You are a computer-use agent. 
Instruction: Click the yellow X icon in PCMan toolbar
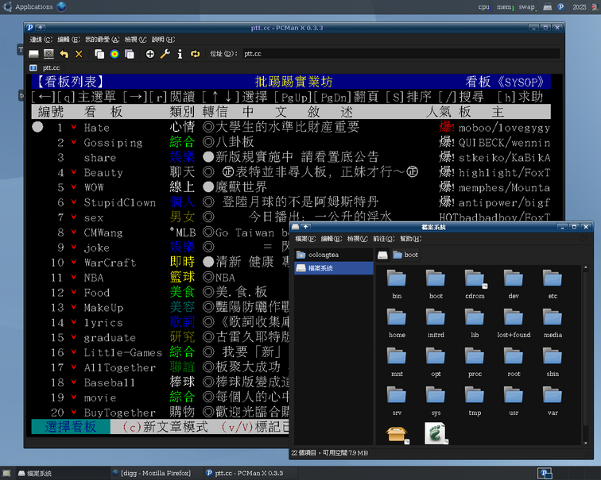pos(79,54)
